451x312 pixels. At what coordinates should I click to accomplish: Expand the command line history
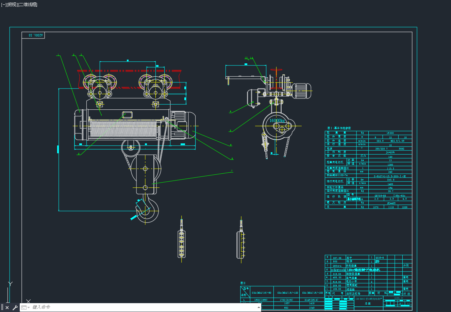coord(259,307)
